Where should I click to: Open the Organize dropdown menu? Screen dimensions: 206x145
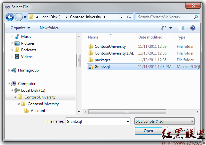coord(20,28)
